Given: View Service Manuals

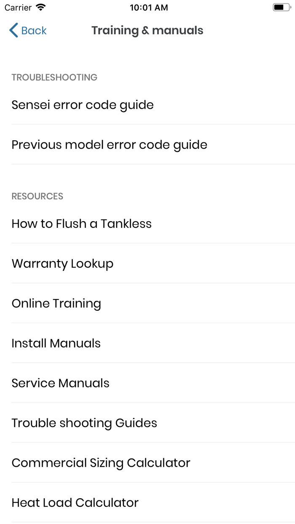Looking at the screenshot, I should pos(61,383).
